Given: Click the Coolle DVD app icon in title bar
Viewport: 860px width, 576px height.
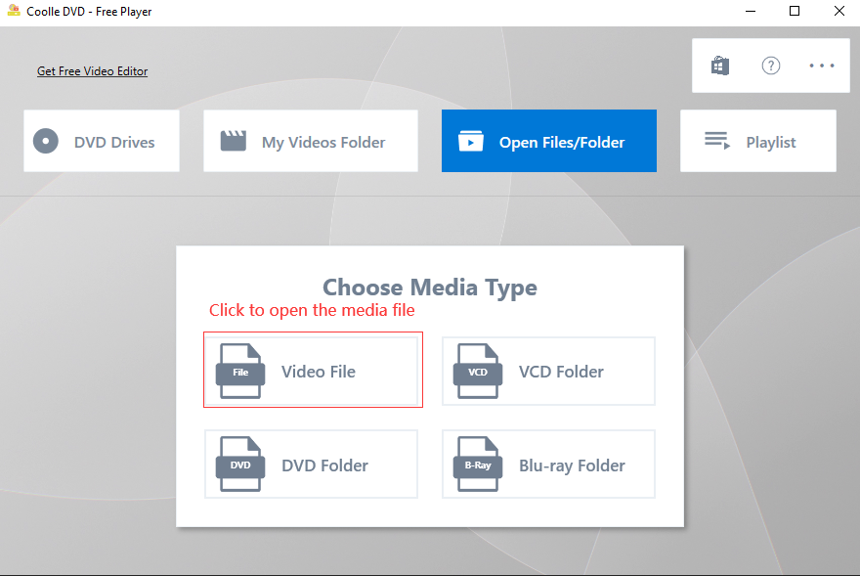Looking at the screenshot, I should (x=14, y=12).
